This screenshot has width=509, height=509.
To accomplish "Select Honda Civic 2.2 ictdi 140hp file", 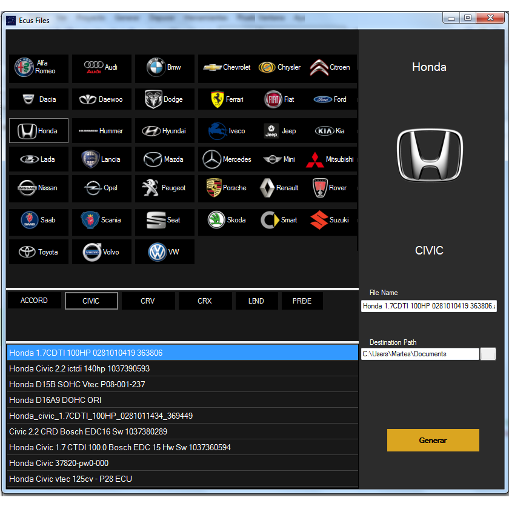I will pos(182,368).
